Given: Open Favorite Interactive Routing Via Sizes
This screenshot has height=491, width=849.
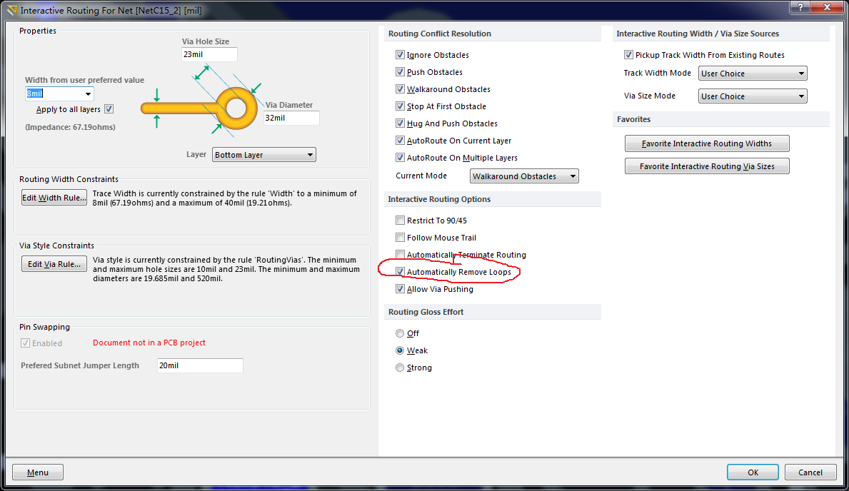Looking at the screenshot, I should (x=707, y=166).
